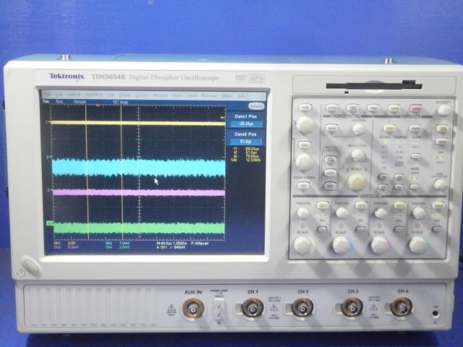The width and height of the screenshot is (463, 347).
Task: Toggle the CH3 front panel button
Action: (399, 205)
